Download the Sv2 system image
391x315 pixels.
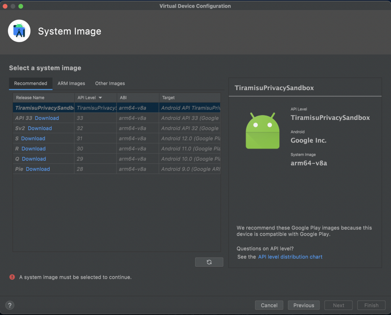click(x=40, y=128)
